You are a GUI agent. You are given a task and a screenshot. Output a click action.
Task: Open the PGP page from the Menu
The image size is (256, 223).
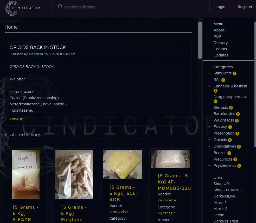click(x=217, y=36)
